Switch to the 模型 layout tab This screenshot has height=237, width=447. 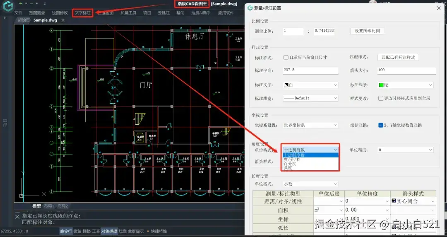tap(36, 206)
